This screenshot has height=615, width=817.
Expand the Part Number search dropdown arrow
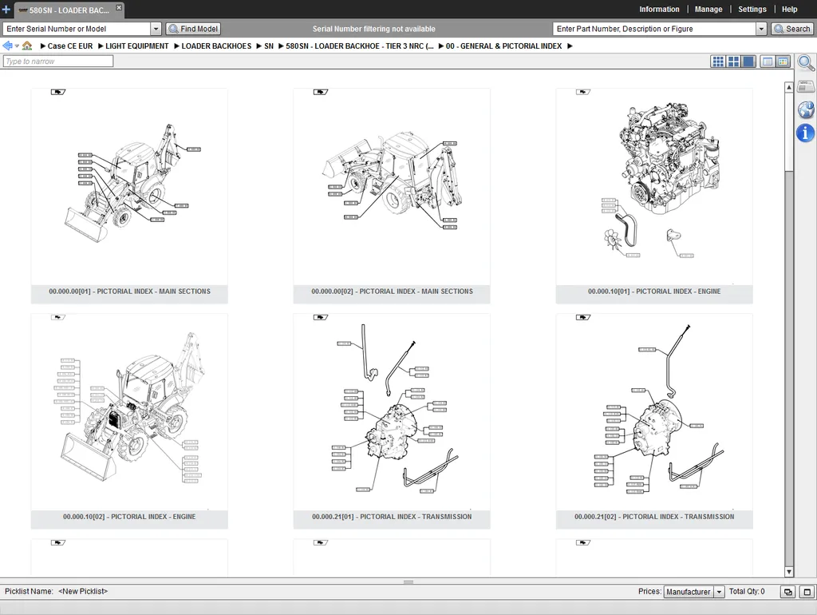pos(761,29)
